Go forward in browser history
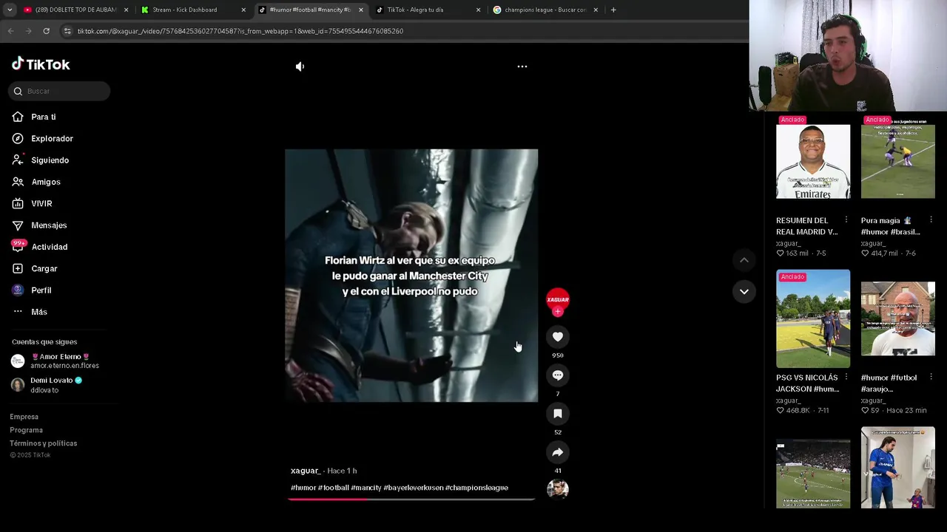 (28, 31)
